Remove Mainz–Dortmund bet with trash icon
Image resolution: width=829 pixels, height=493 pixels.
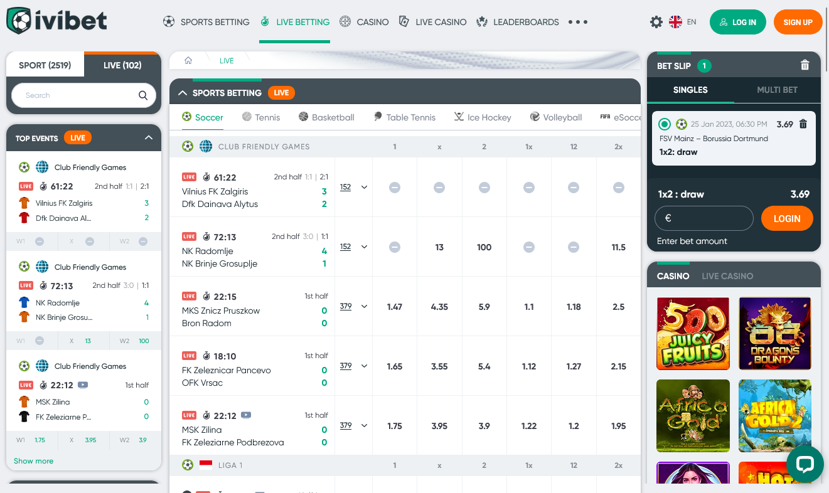(803, 124)
